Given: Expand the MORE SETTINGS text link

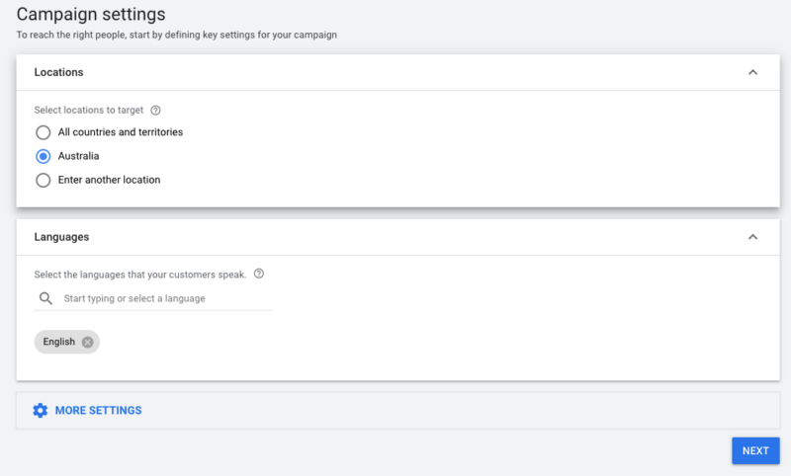Looking at the screenshot, I should tap(98, 411).
